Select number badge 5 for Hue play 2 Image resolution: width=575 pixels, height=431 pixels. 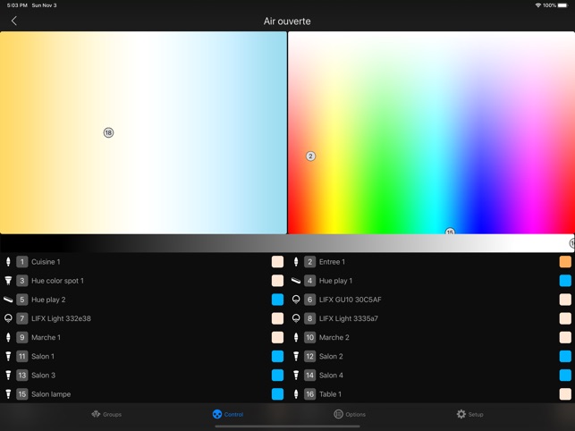click(22, 300)
